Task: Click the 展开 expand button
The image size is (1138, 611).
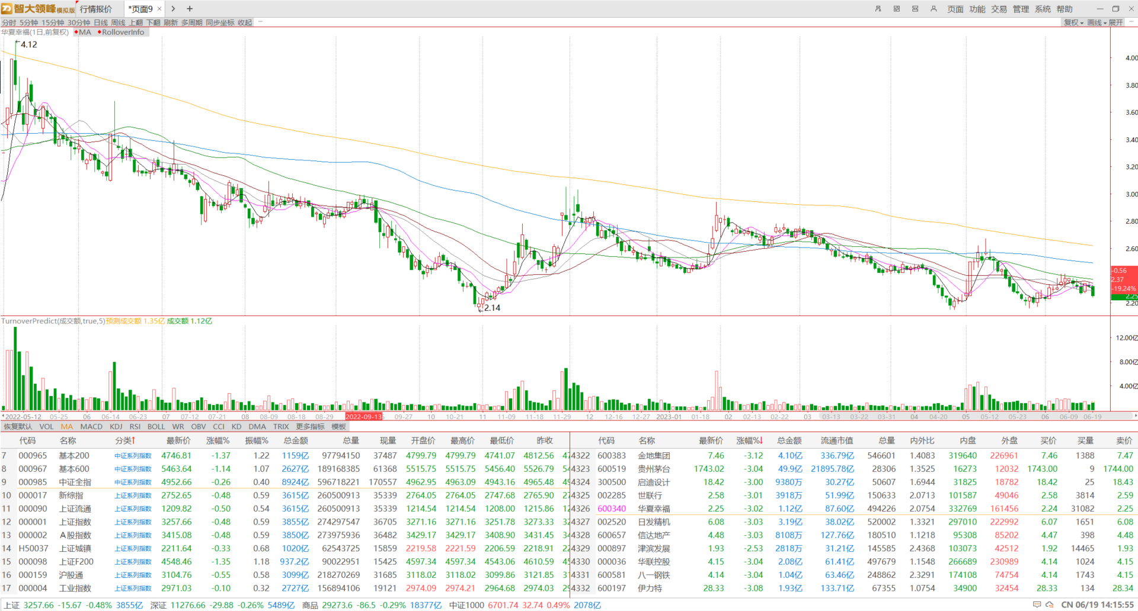Action: coord(1115,22)
